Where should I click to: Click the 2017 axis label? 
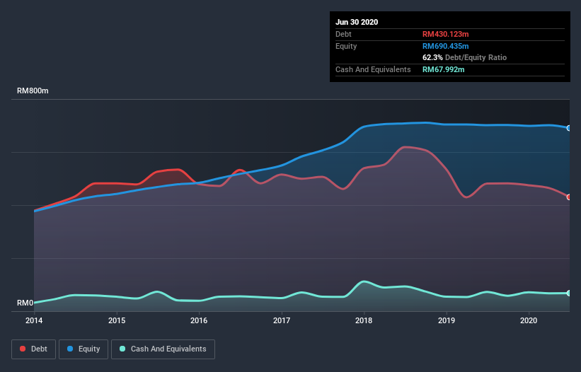(x=282, y=320)
